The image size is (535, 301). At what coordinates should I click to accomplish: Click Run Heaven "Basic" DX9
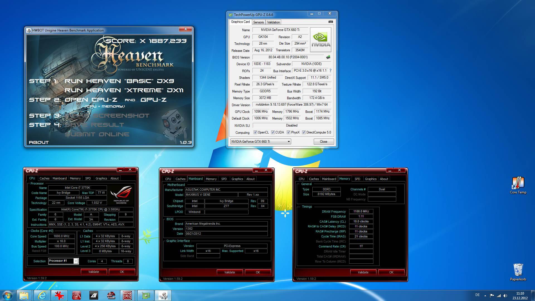(119, 81)
